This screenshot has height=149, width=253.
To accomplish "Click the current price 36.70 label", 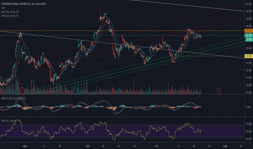I will pos(249,35).
